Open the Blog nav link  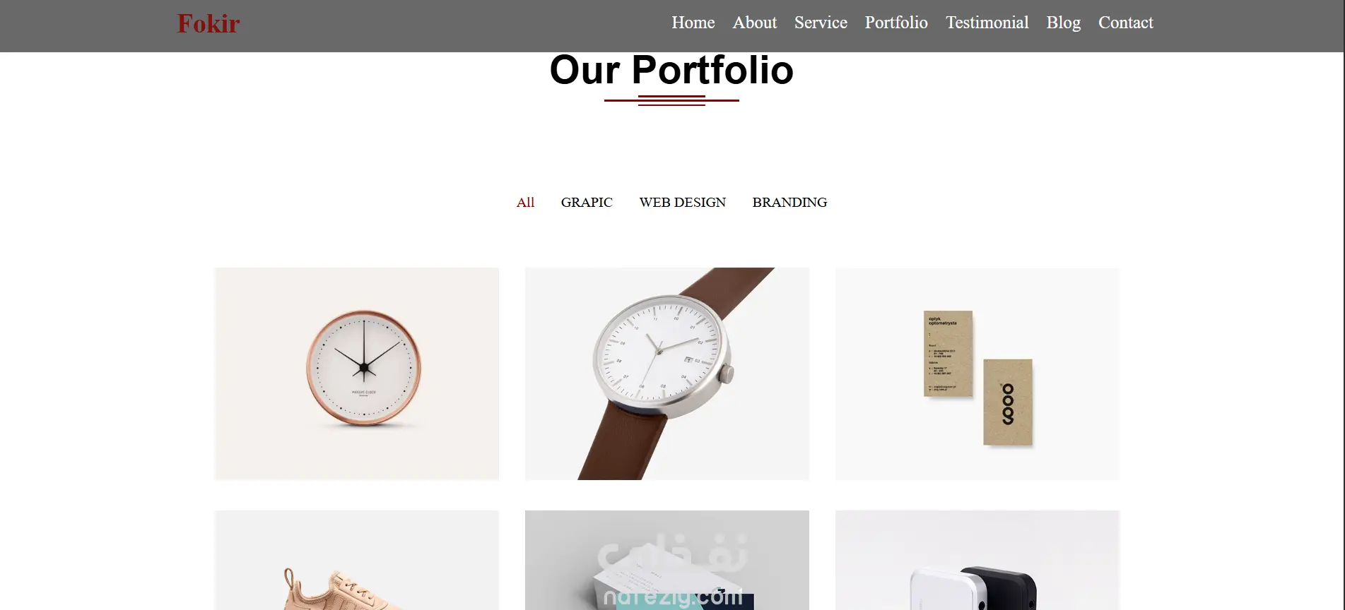click(x=1063, y=23)
